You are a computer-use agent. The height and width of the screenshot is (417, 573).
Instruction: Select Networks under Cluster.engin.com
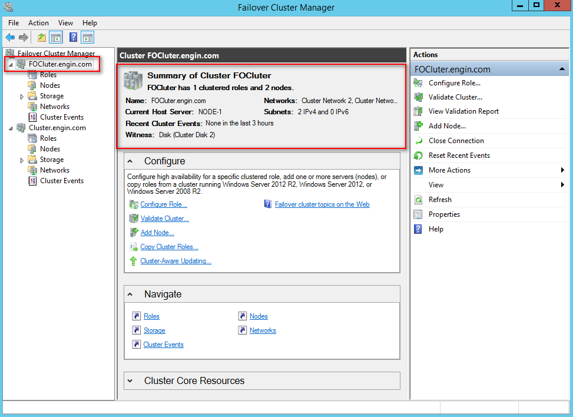point(55,170)
